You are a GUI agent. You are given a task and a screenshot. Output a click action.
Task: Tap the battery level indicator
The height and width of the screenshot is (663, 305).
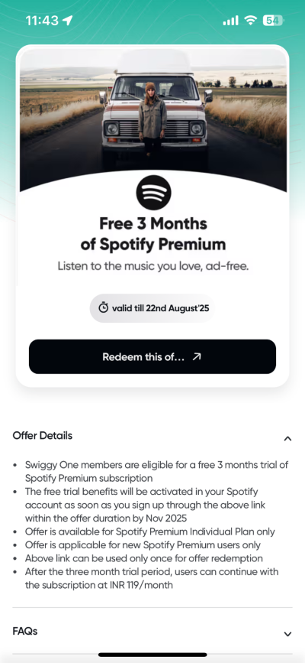pos(274,20)
